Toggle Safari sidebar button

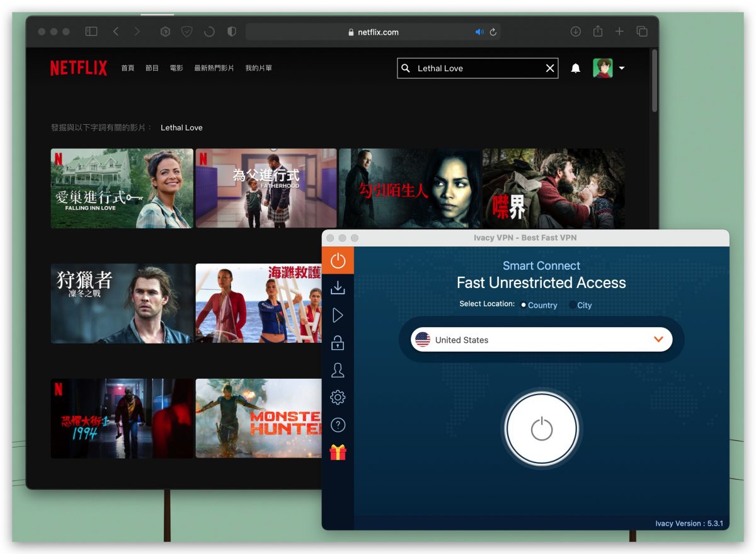point(91,32)
